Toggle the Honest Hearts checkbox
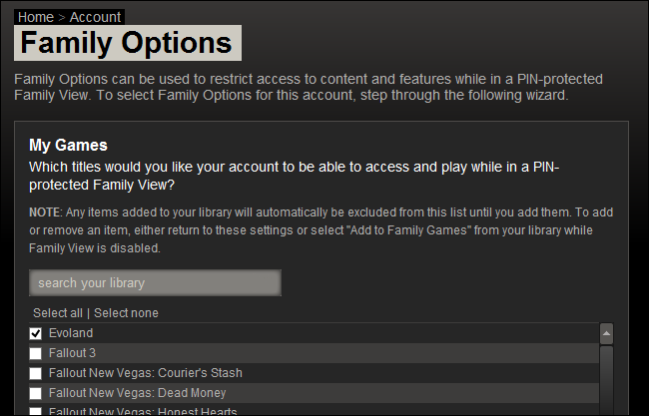The height and width of the screenshot is (416, 649). tap(36, 411)
